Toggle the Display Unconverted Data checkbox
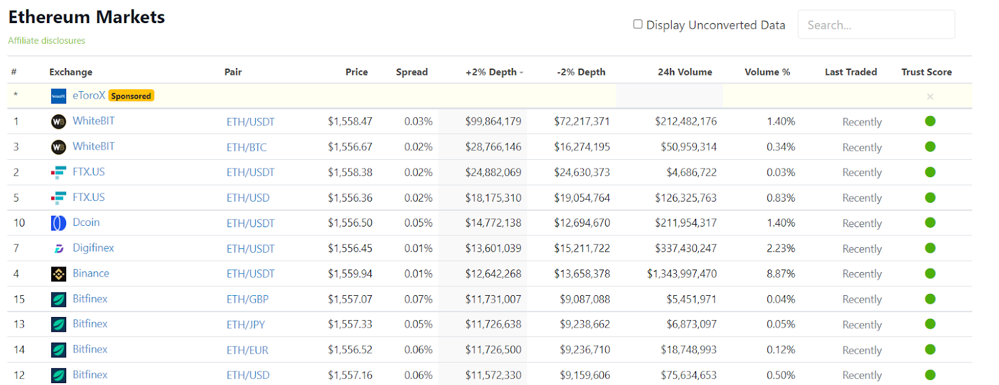The height and width of the screenshot is (385, 999). coord(637,24)
